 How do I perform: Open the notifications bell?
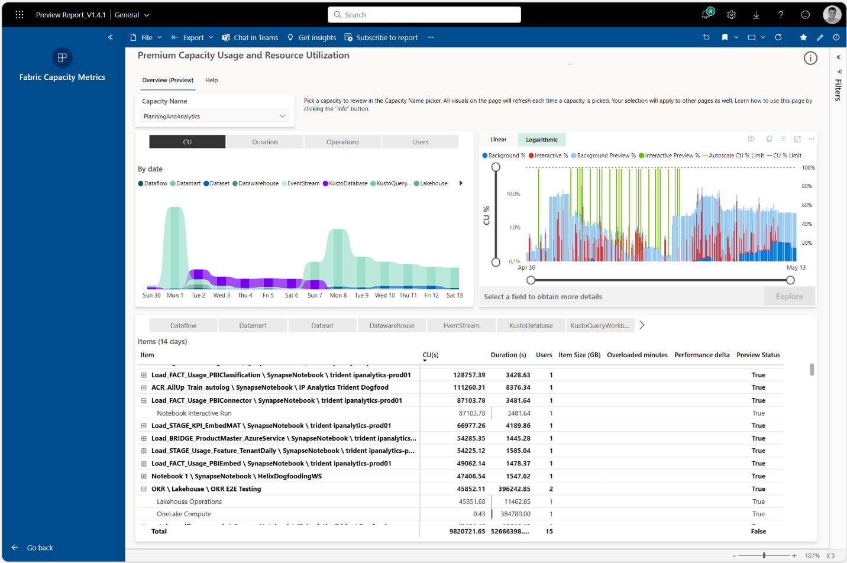(x=707, y=14)
